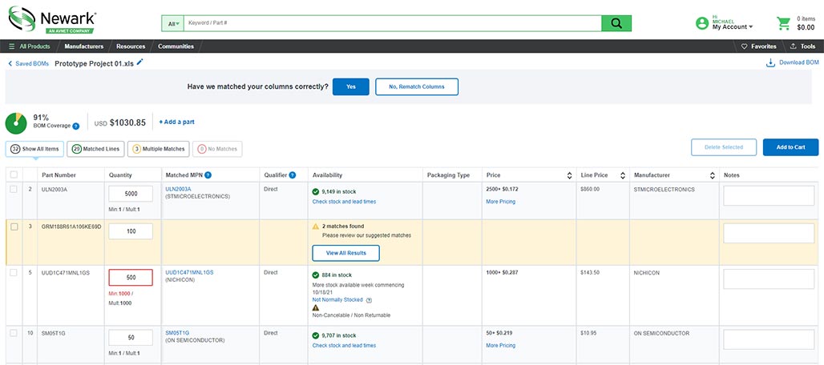Select the ULN2003A row checkbox

(x=14, y=190)
